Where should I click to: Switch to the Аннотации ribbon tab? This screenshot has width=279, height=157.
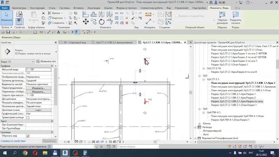(x=94, y=8)
